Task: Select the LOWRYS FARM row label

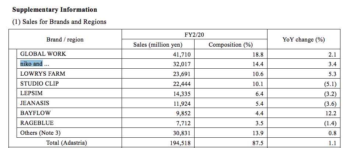Action: point(43,74)
